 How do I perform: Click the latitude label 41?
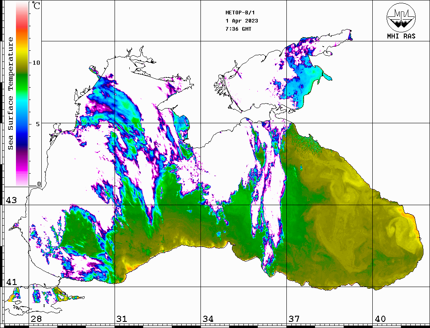tap(11, 282)
